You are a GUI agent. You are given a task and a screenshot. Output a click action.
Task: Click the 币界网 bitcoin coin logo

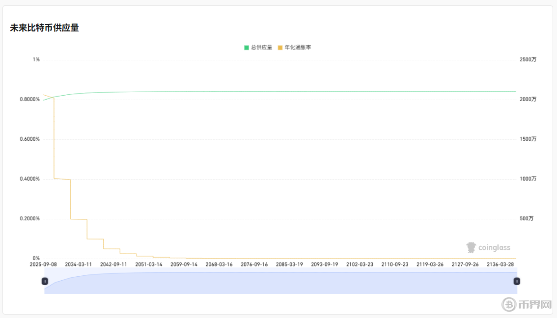pos(509,304)
